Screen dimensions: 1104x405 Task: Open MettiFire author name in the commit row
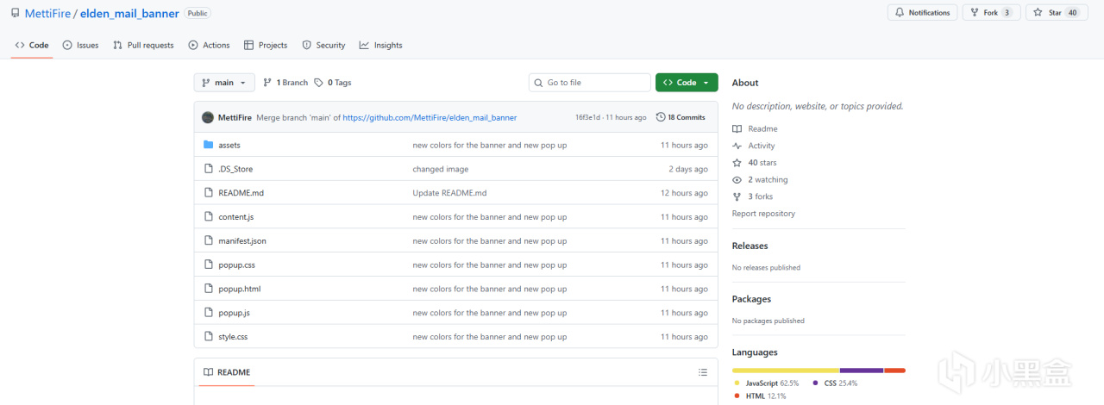pyautogui.click(x=235, y=117)
